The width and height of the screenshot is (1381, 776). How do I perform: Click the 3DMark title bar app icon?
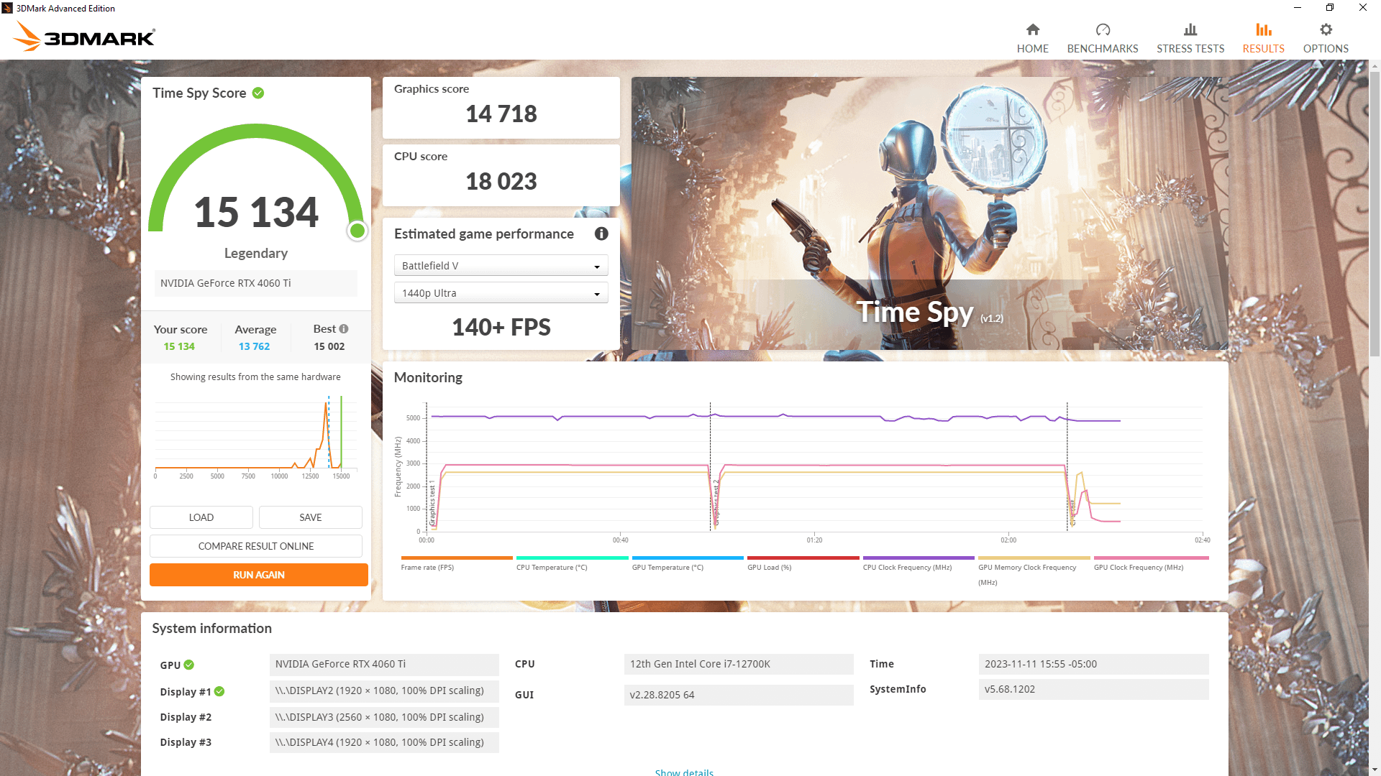(7, 8)
